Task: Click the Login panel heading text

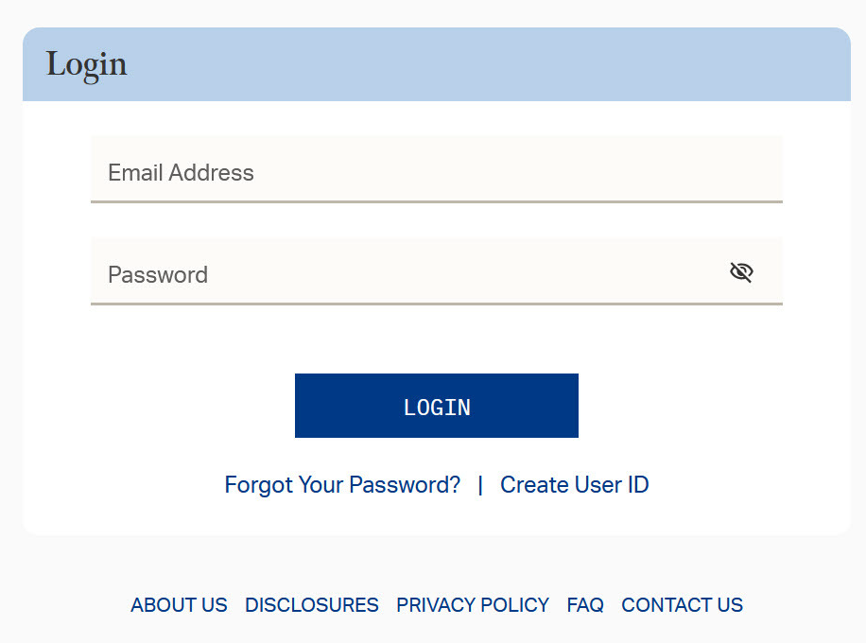Action: [86, 64]
